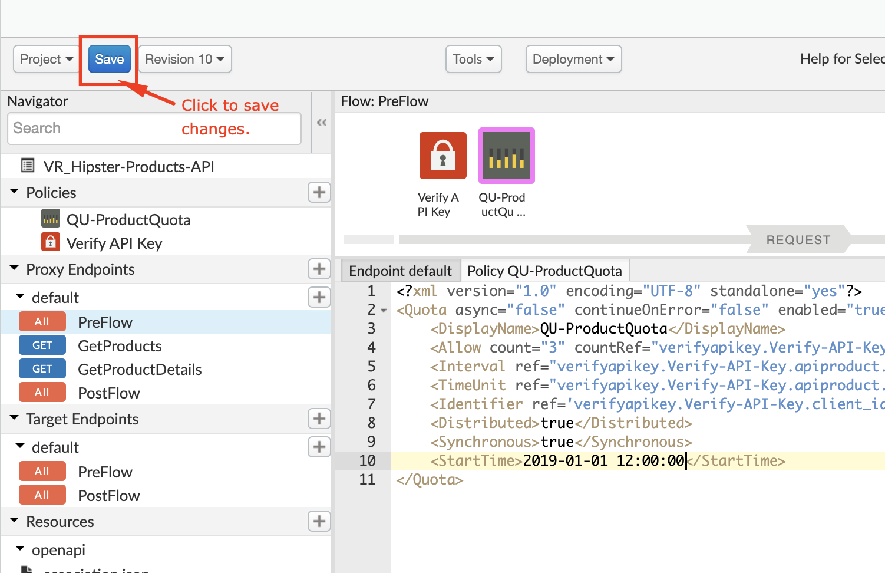Open the Revision 10 dropdown
The width and height of the screenshot is (885, 573).
point(185,59)
